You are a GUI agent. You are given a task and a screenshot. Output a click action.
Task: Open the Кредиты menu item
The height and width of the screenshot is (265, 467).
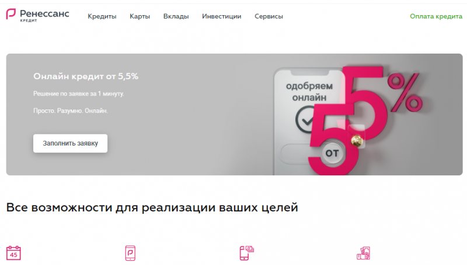[x=102, y=16]
